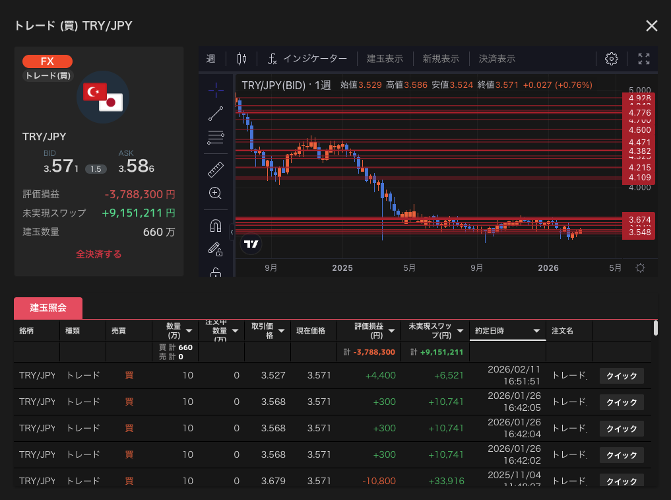This screenshot has height=500, width=671.
Task: Open the 週 timeframe selector
Action: pos(210,59)
